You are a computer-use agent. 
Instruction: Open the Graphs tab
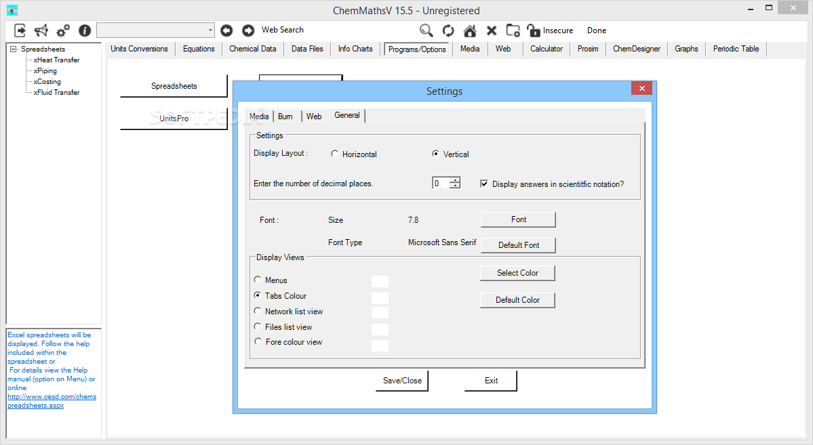click(x=686, y=49)
